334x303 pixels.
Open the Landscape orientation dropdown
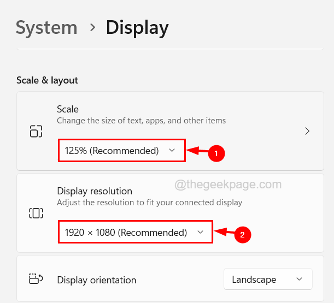pyautogui.click(x=268, y=280)
